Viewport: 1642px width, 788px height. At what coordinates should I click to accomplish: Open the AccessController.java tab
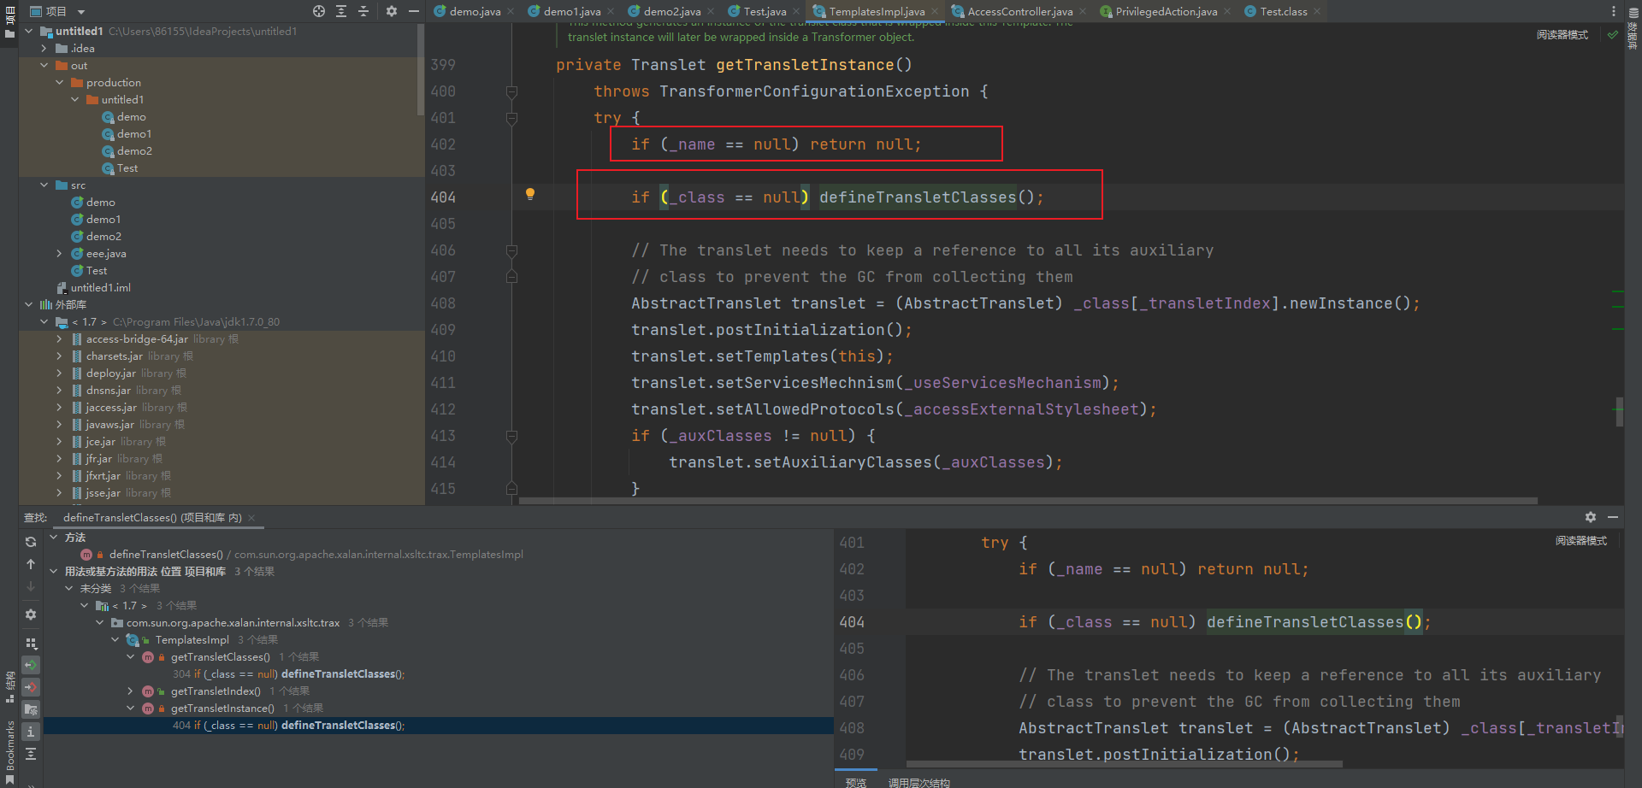1019,11
